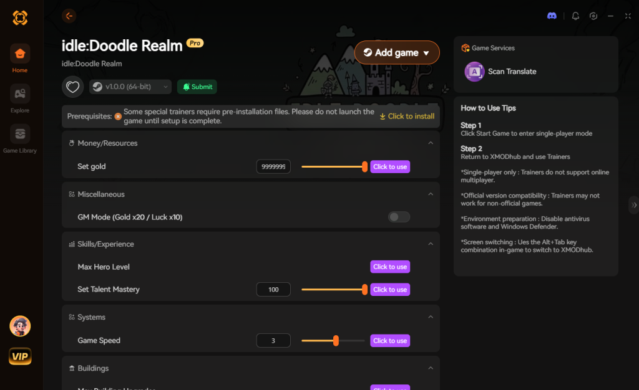Click the Pro badge next to title
The image size is (639, 390).
click(x=195, y=43)
